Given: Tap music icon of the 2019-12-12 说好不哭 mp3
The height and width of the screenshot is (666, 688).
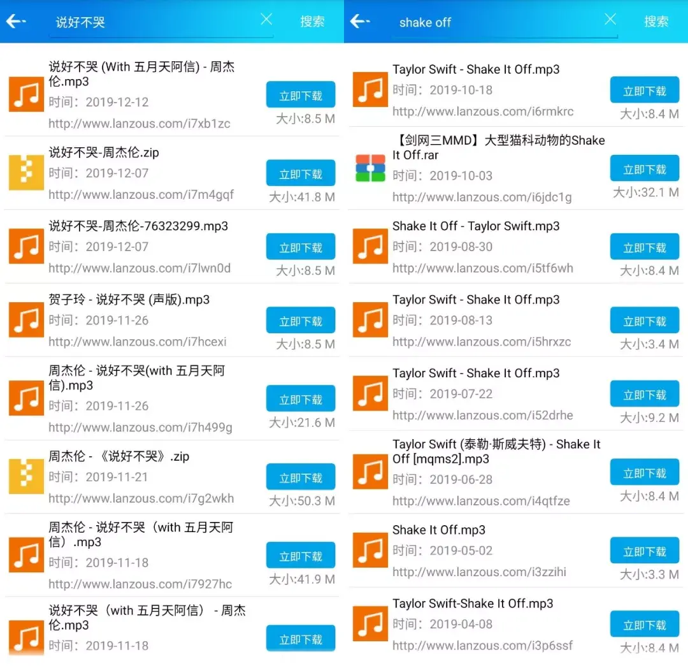Looking at the screenshot, I should (x=26, y=94).
